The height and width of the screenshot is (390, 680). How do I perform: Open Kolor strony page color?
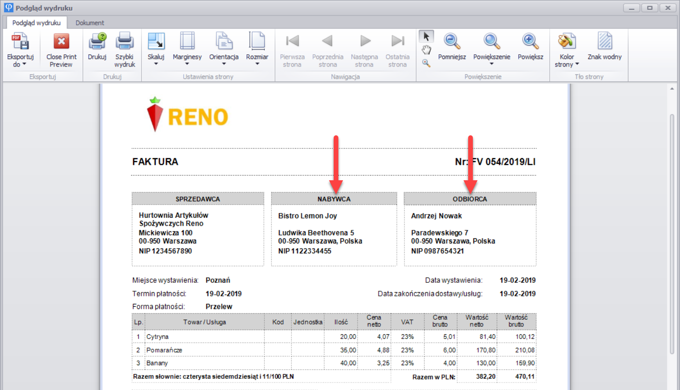pos(567,41)
